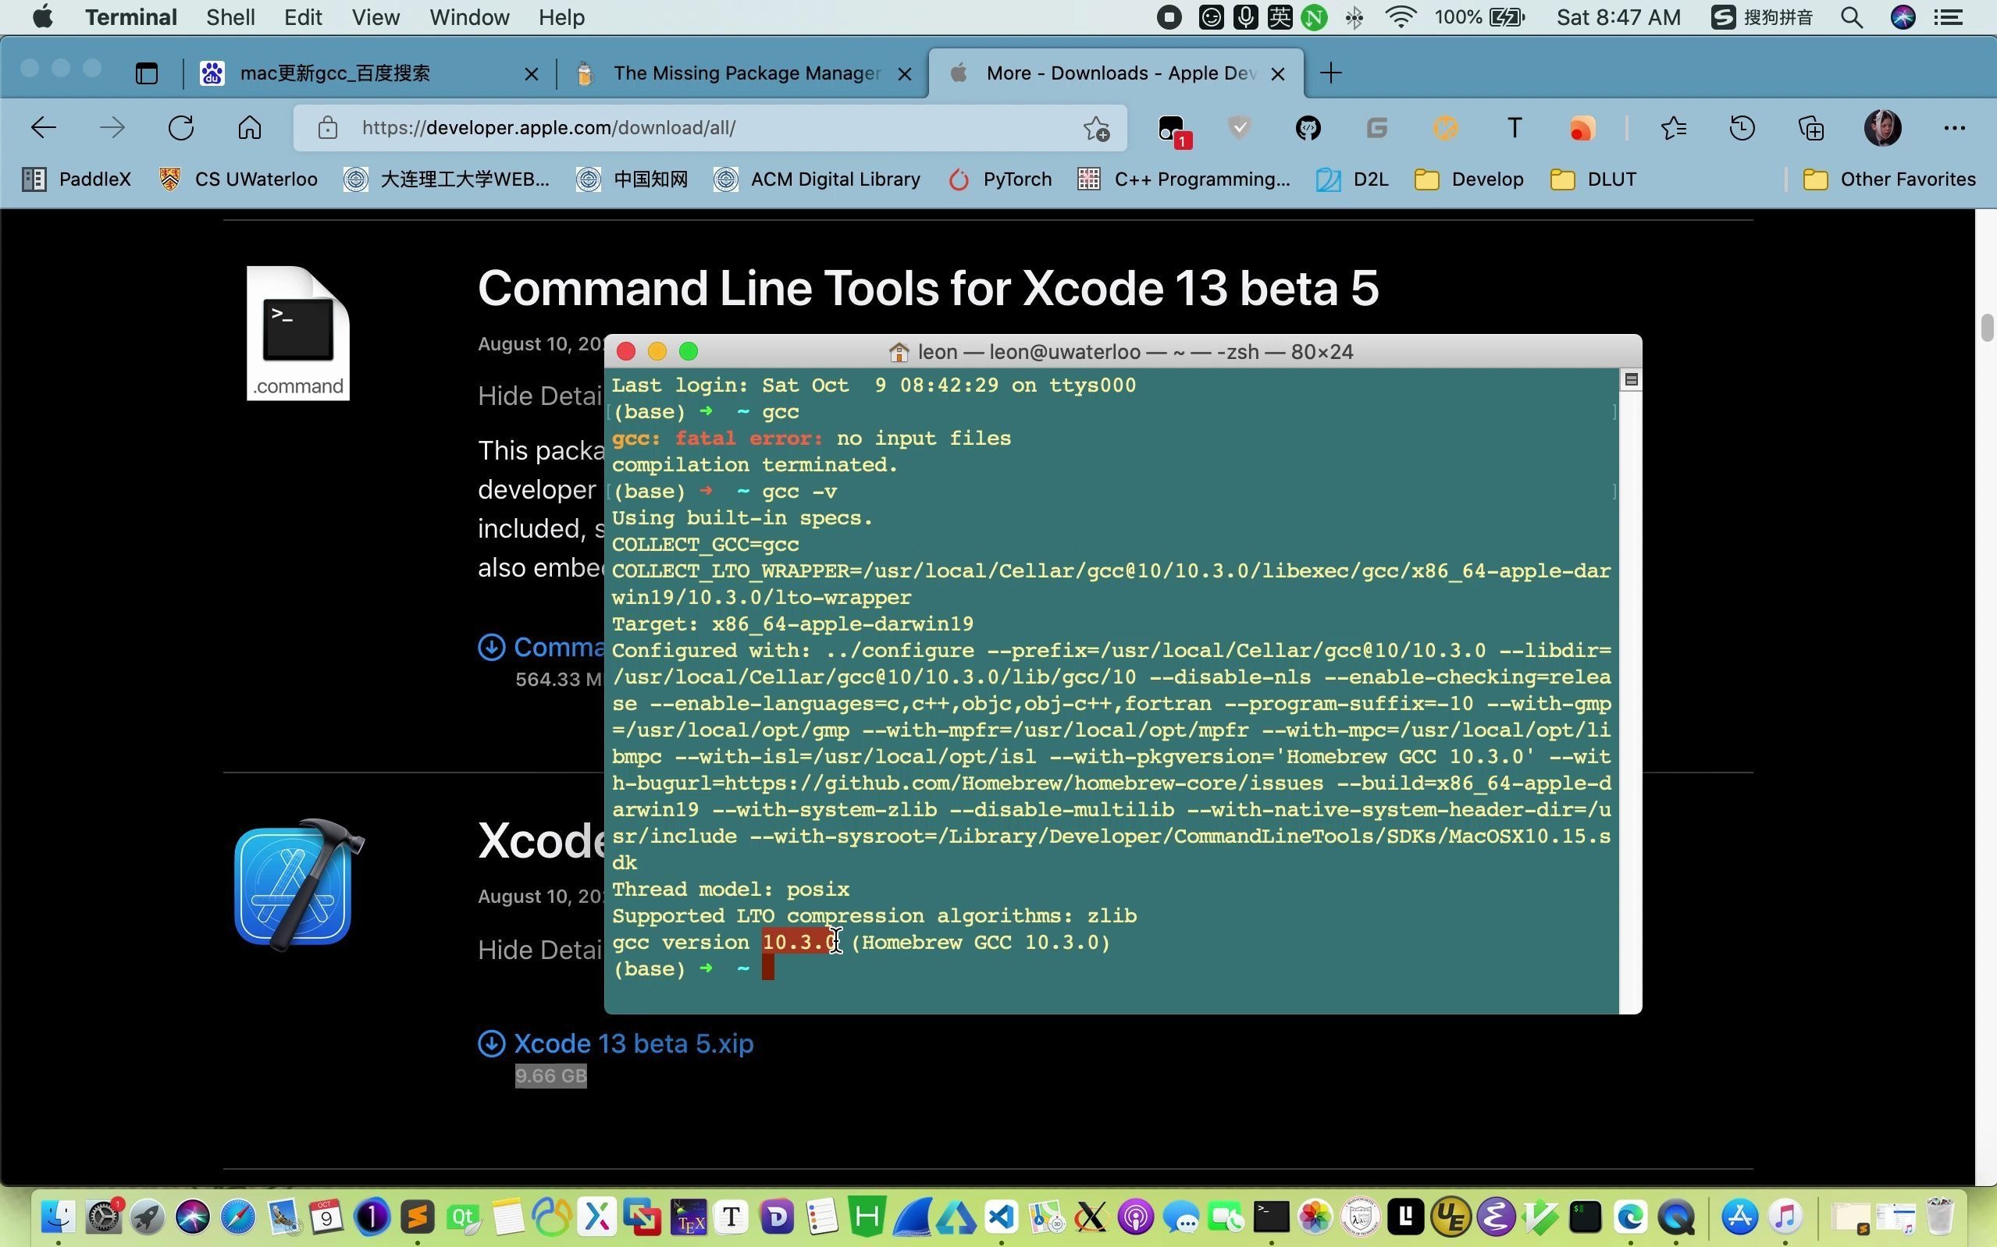Screen dimensions: 1997x1247
Task: Open a new browser tab with plus
Action: tap(1330, 73)
